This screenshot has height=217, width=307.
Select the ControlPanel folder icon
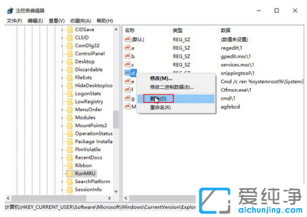[70, 54]
